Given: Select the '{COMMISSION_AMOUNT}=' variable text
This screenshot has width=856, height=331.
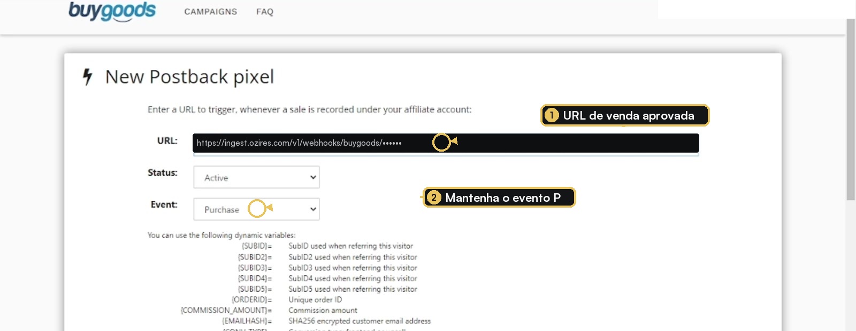Looking at the screenshot, I should coord(226,311).
